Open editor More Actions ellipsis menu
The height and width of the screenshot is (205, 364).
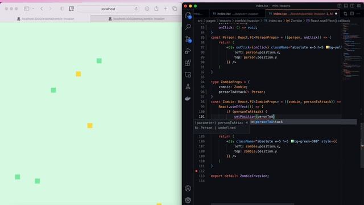click(359, 14)
